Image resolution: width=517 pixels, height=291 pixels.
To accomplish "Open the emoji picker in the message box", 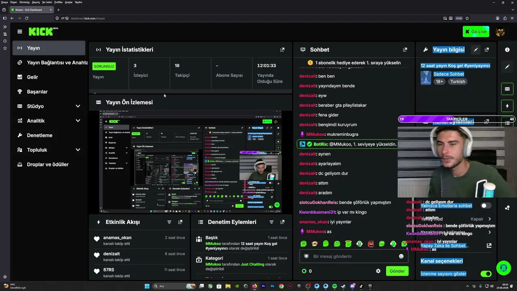I will [401, 256].
